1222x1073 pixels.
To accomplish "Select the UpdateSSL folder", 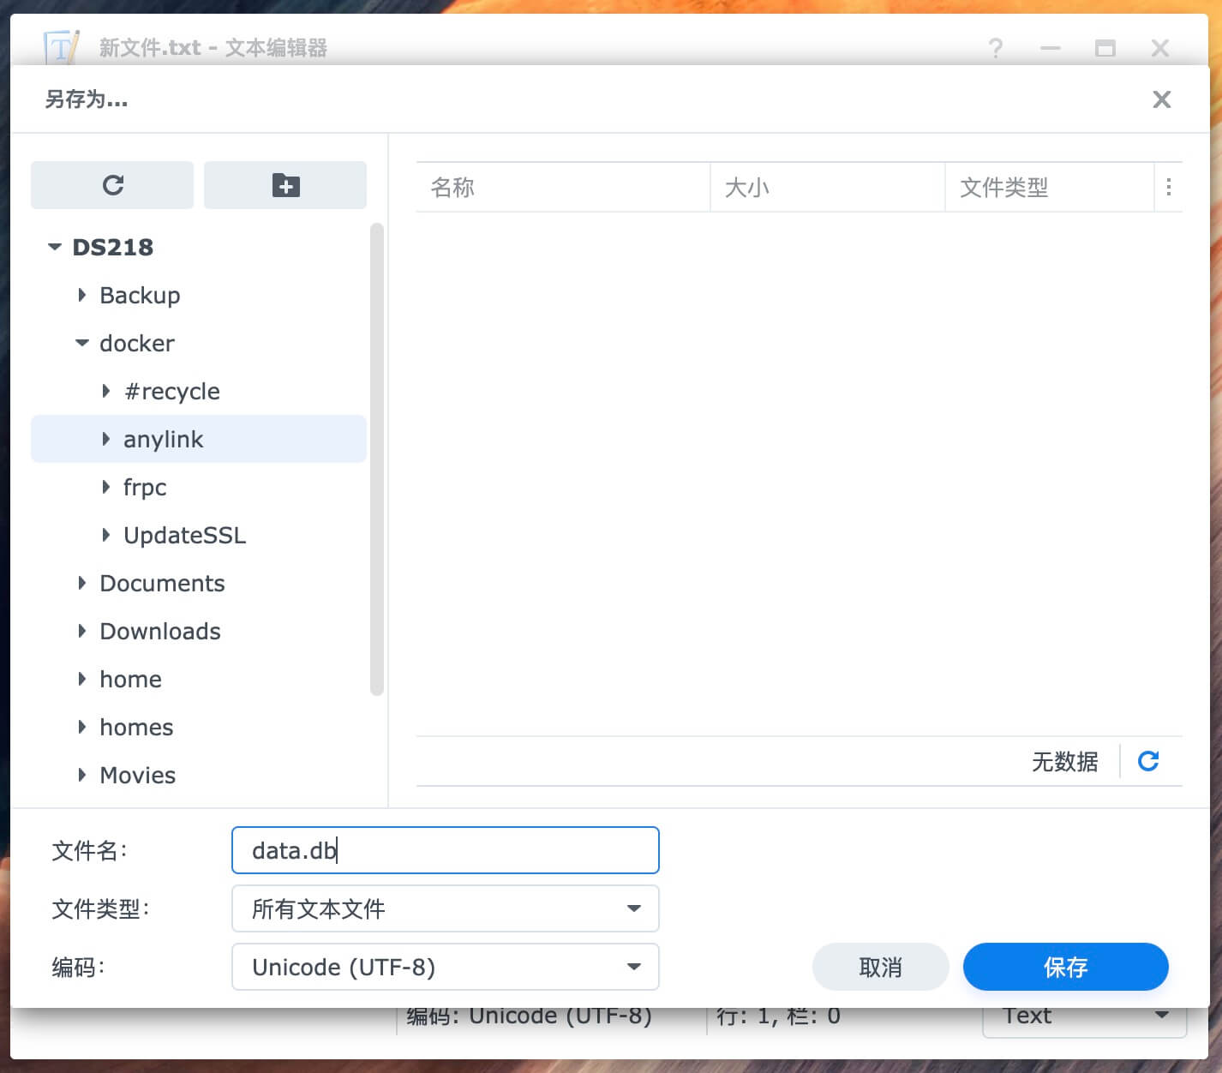I will (x=185, y=535).
